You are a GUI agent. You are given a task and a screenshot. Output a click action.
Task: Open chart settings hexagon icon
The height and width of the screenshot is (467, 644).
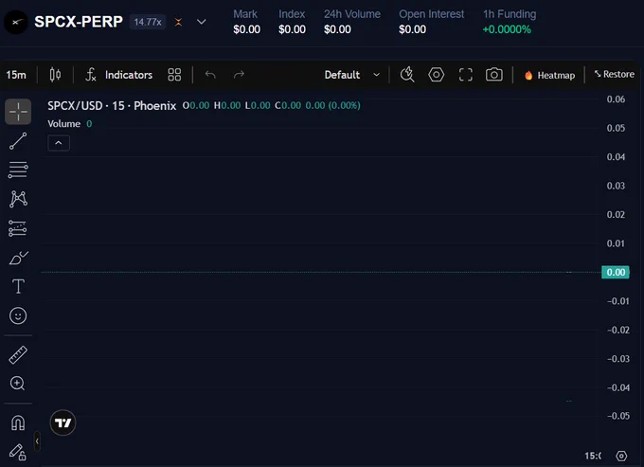(437, 75)
